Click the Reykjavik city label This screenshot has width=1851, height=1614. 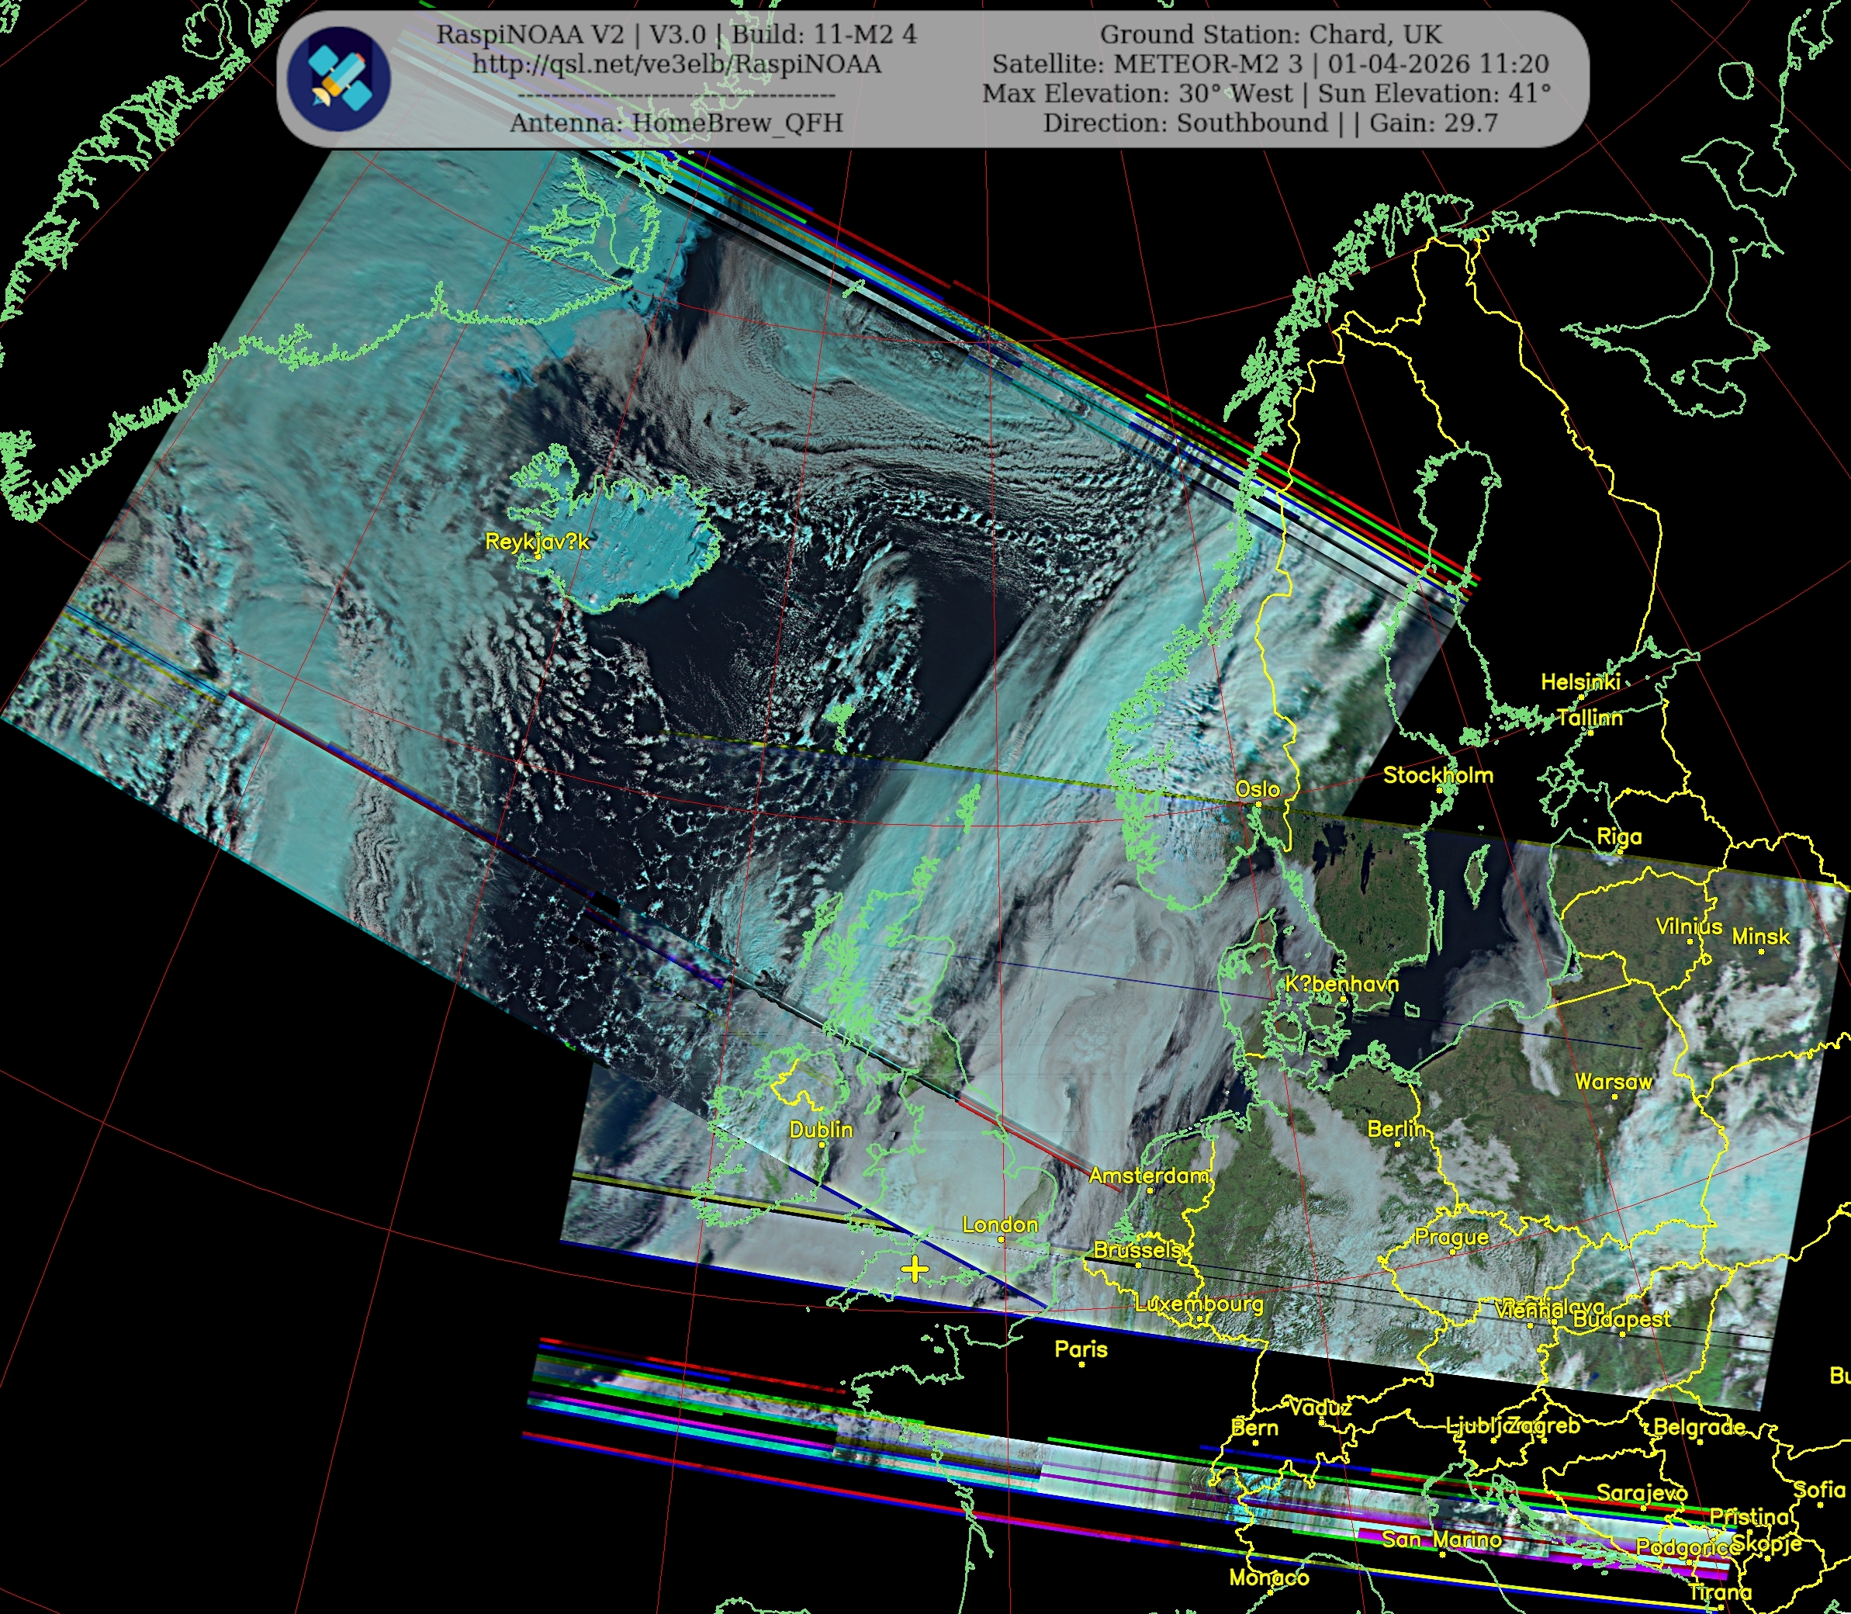(x=537, y=542)
